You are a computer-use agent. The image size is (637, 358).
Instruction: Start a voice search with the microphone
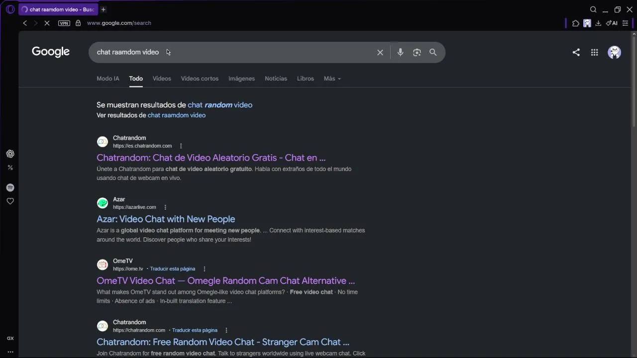[400, 52]
